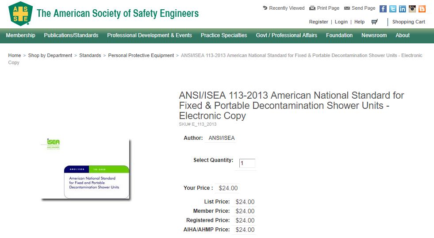Open the Facebook page icon
Viewport: 434px width, 238px height.
coord(383,9)
